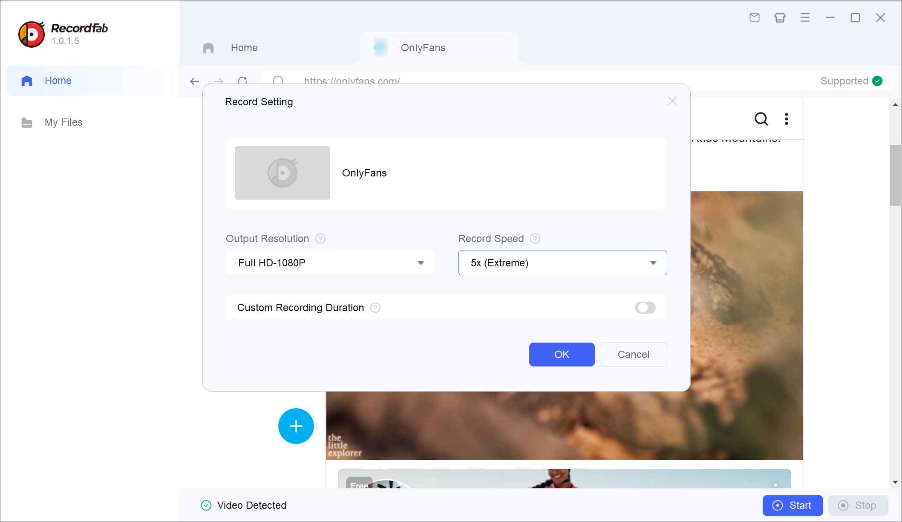
Task: Enable Custom Recording Duration
Action: 645,307
